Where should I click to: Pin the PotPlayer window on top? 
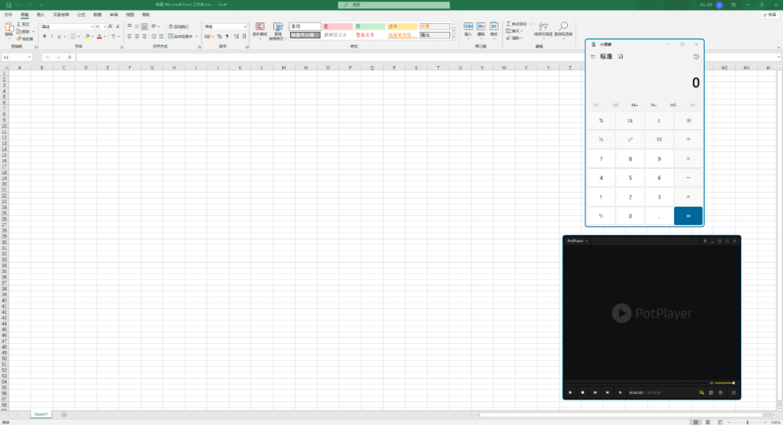pyautogui.click(x=705, y=241)
